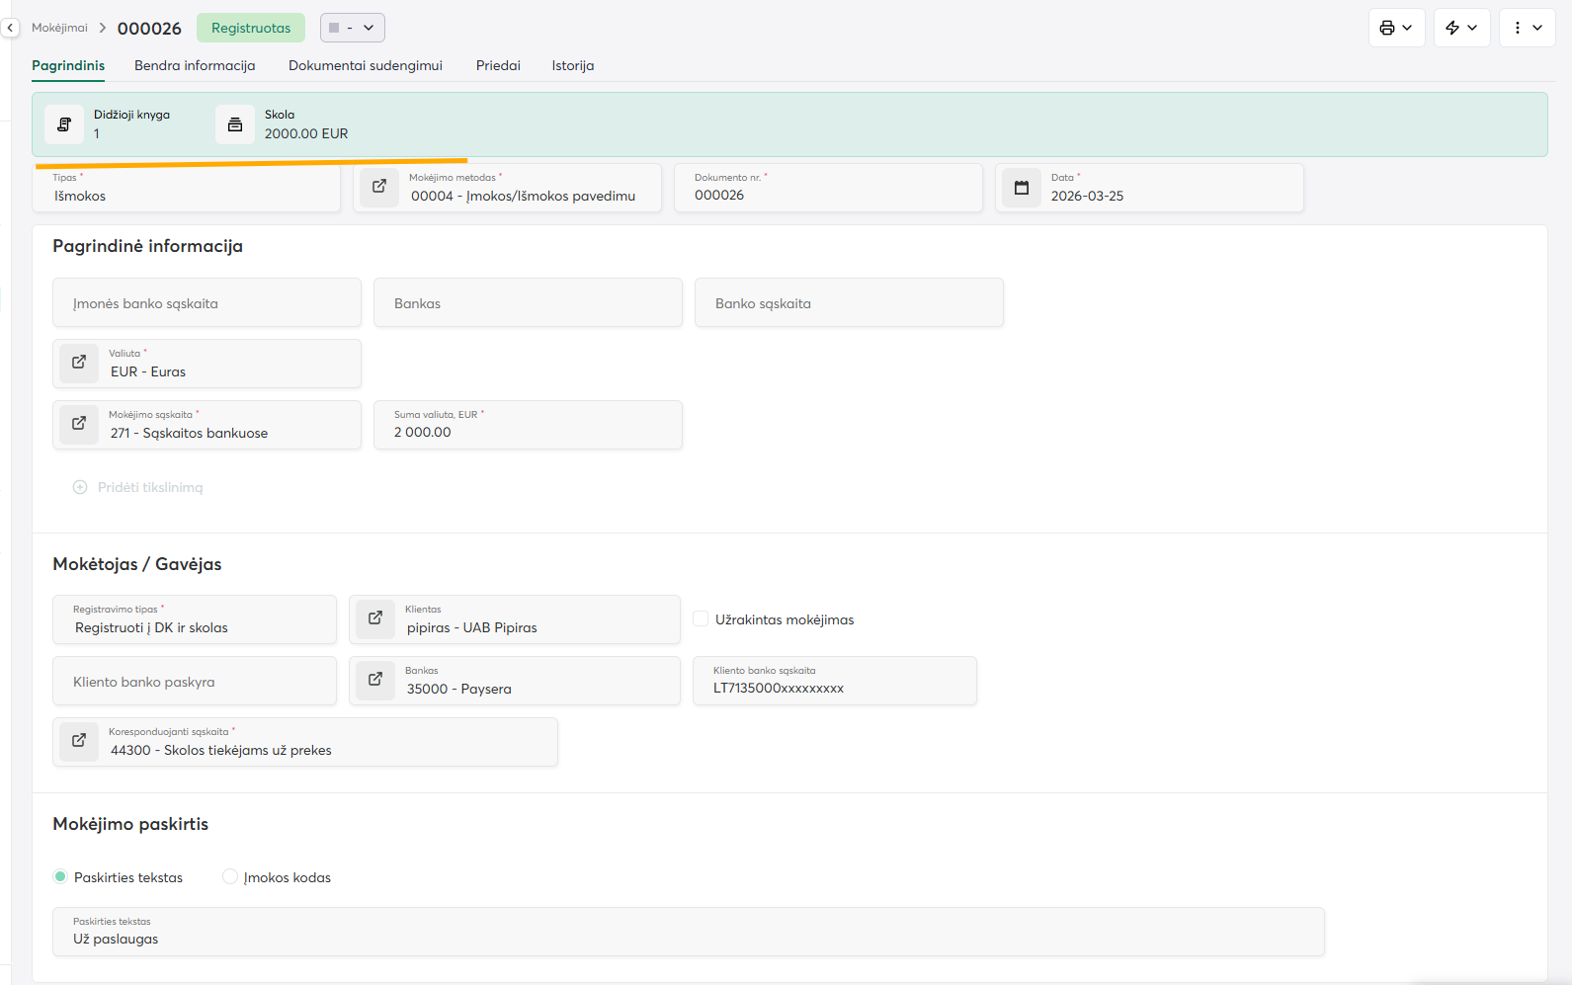Viewport: 1572px width, 985px height.
Task: Enable the Užrakintas mokėjimas checkbox
Action: click(701, 619)
